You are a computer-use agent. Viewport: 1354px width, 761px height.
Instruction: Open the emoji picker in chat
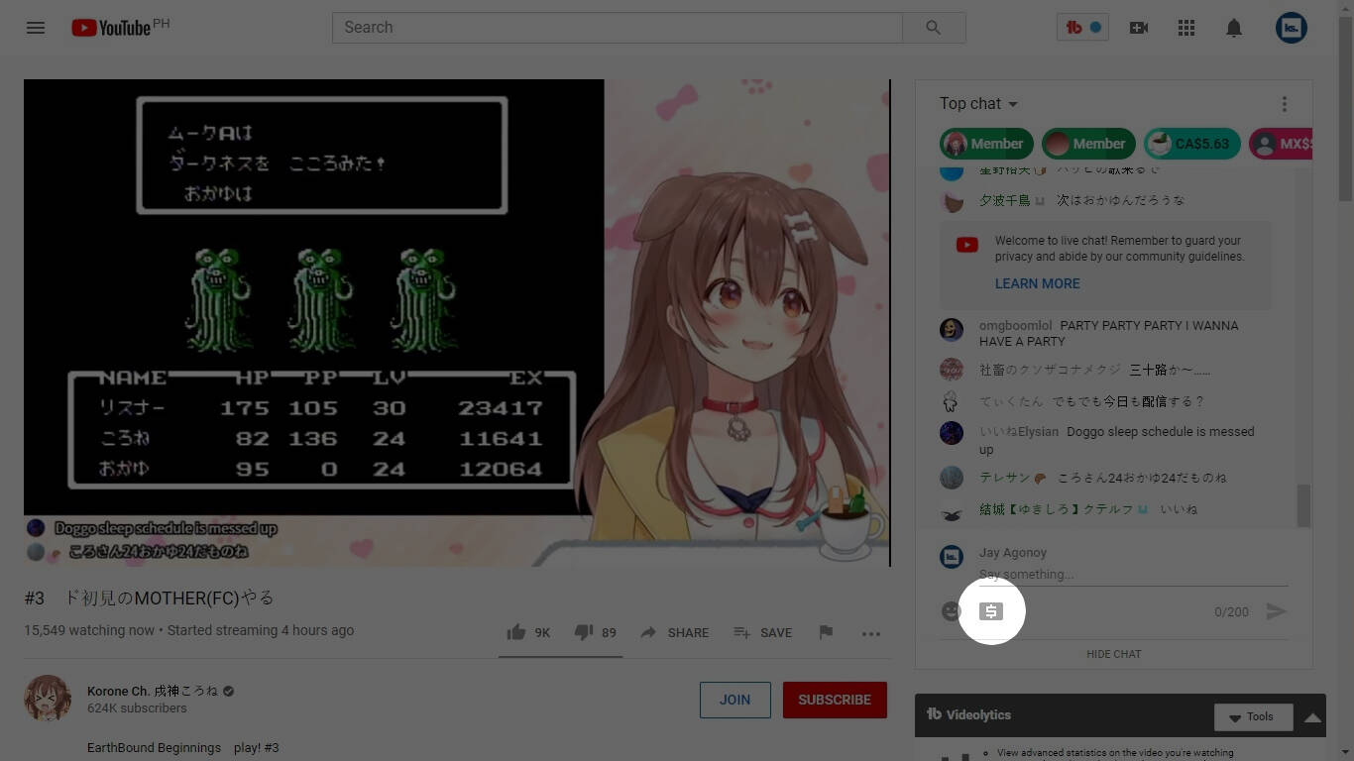[951, 611]
